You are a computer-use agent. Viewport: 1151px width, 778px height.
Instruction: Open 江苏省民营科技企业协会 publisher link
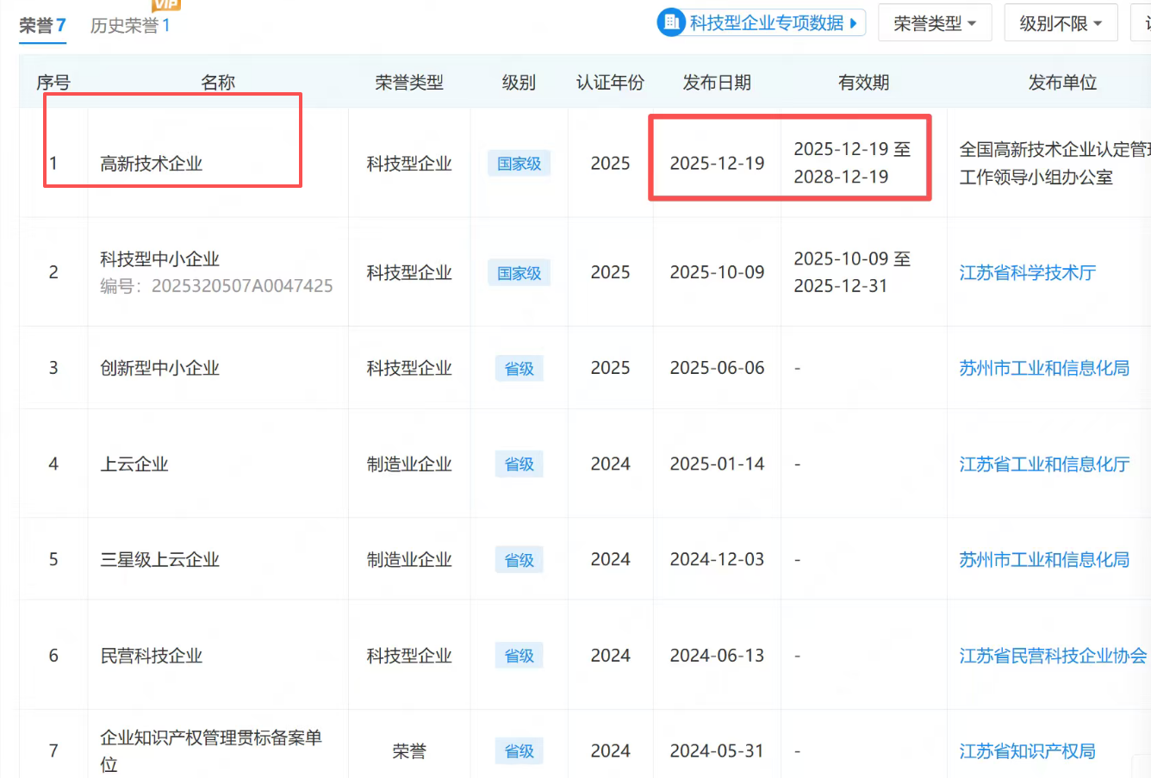(x=1053, y=657)
